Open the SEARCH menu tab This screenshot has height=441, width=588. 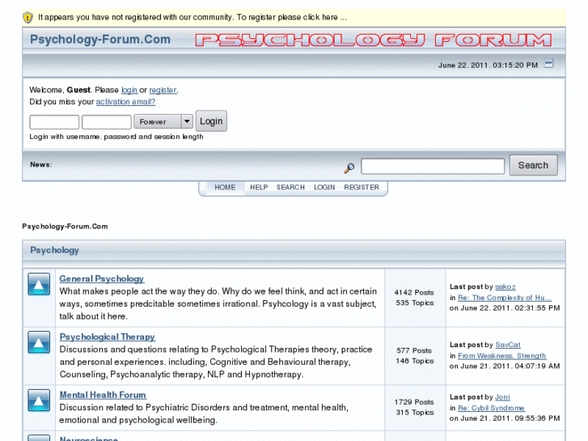(x=290, y=187)
